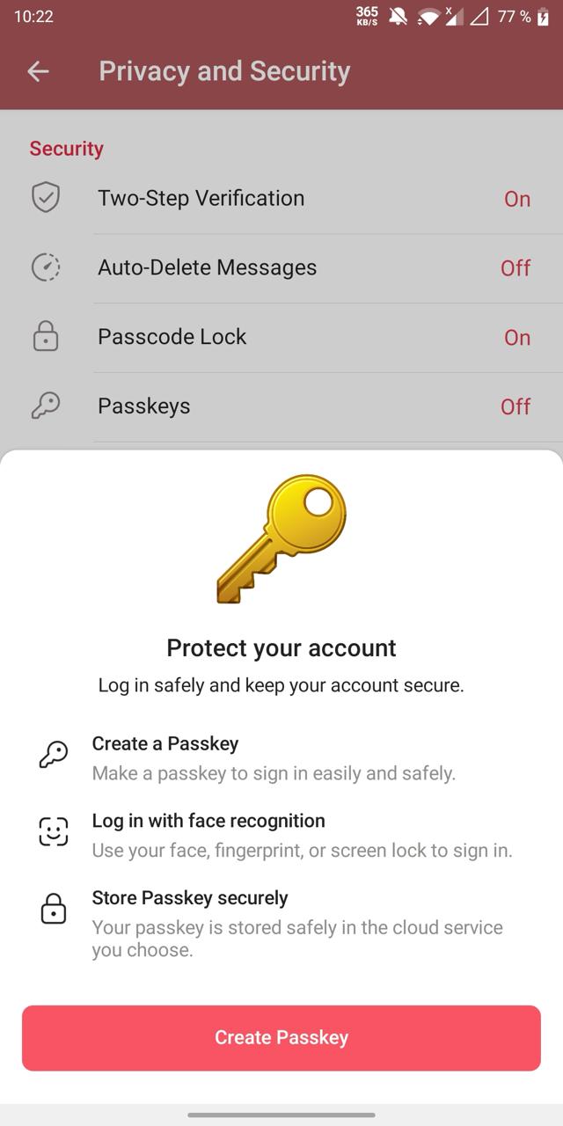Click the key icon beside Passkeys
The height and width of the screenshot is (1126, 563).
(x=46, y=406)
